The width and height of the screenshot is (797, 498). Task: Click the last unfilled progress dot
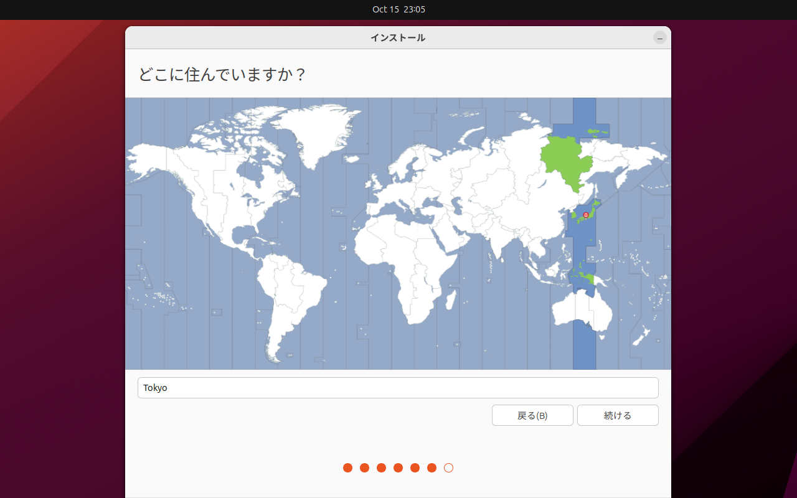point(448,467)
